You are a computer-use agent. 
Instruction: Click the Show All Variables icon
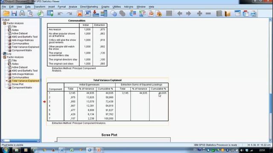click(x=122, y=14)
